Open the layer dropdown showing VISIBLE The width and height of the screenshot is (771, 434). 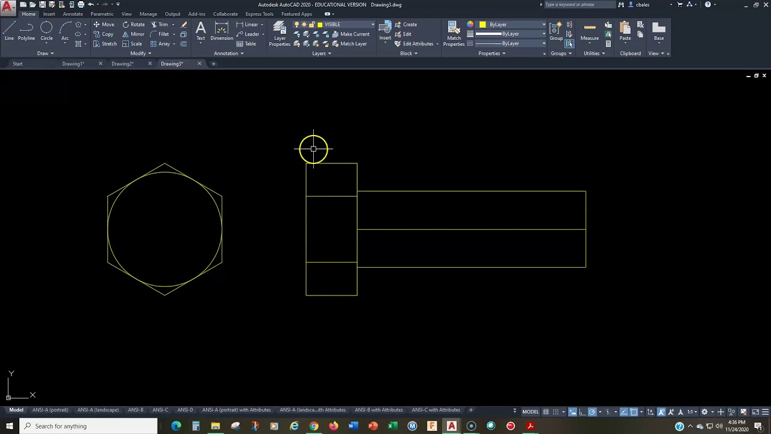[334, 25]
